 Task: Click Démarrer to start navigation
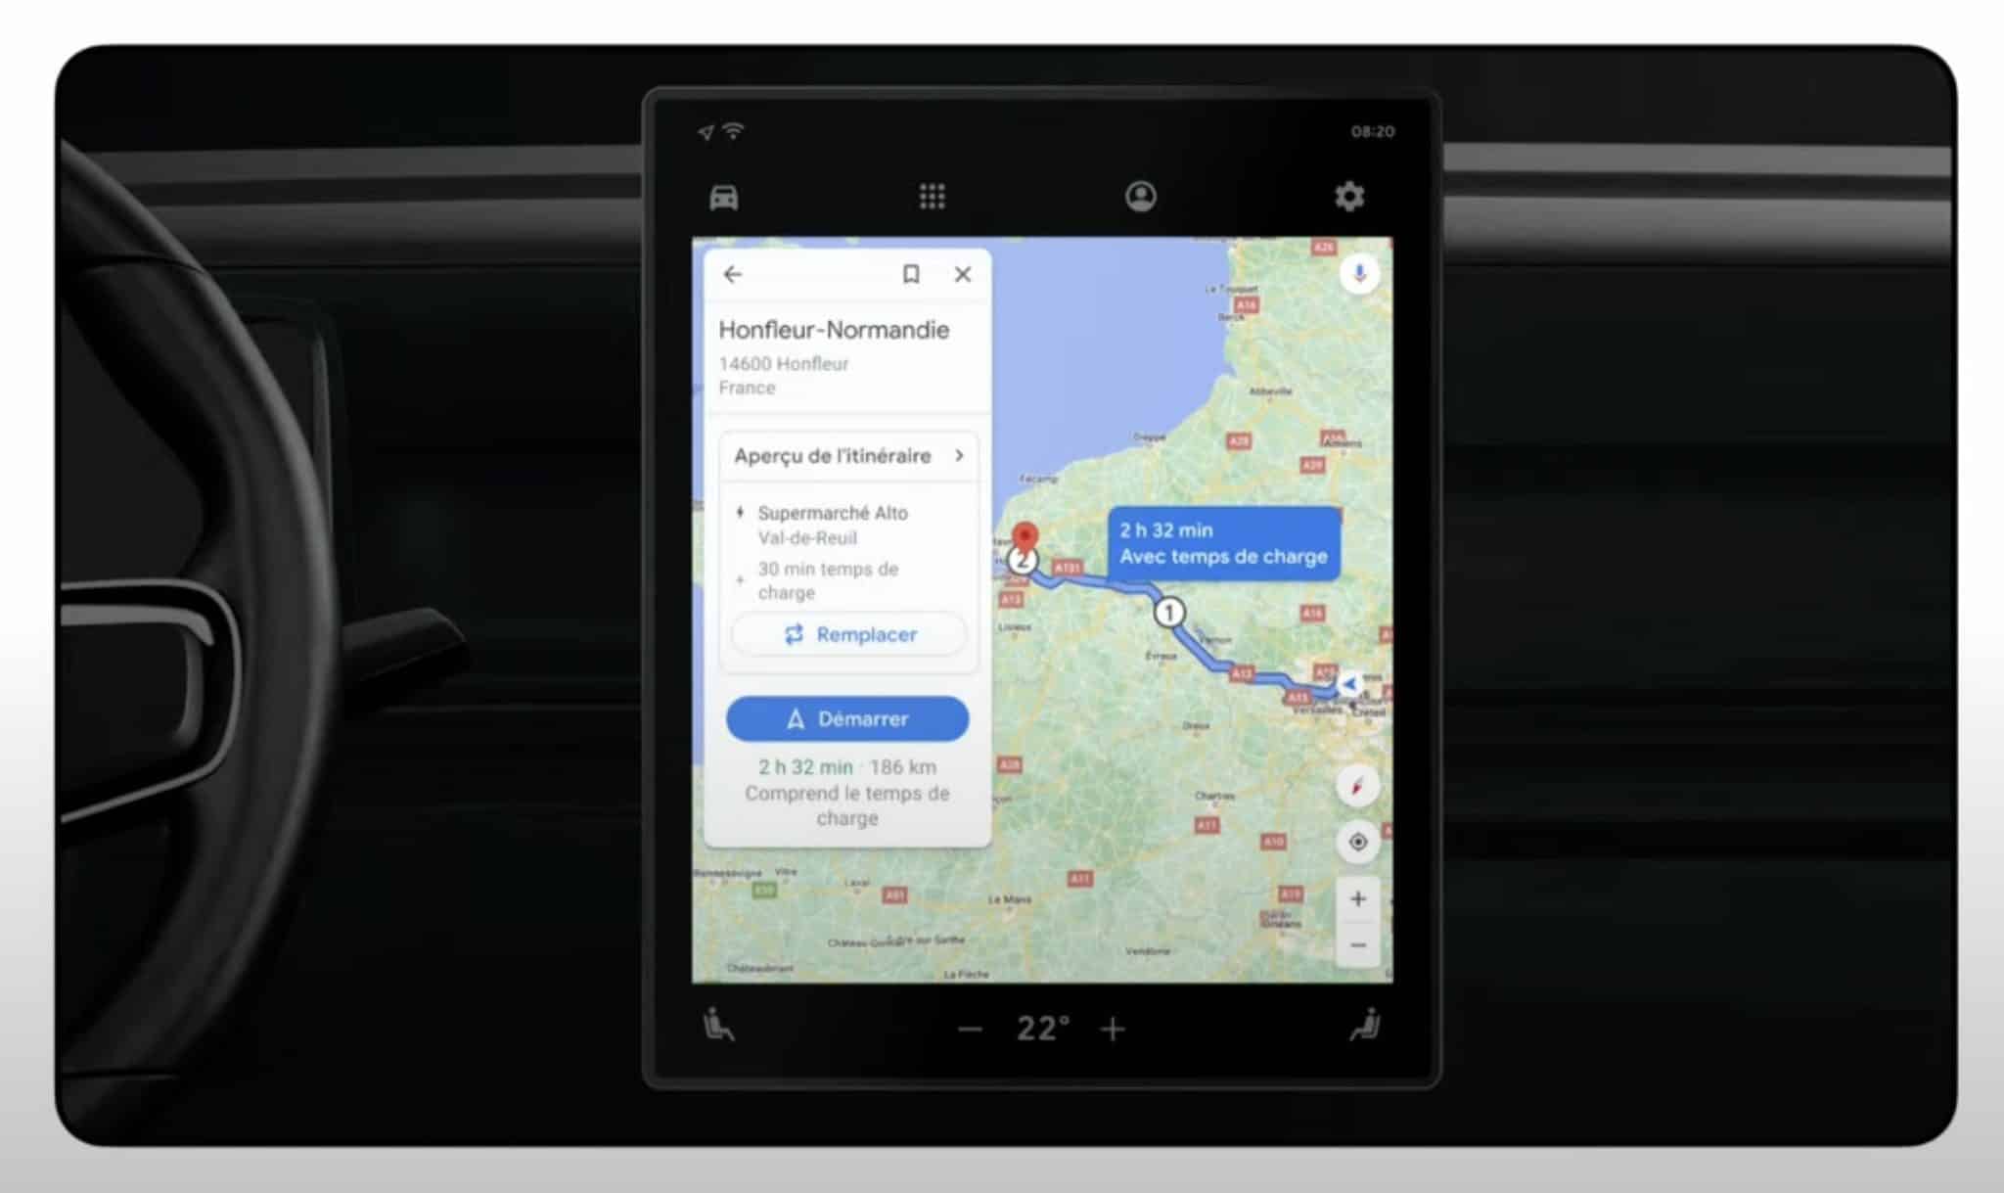[x=847, y=717]
